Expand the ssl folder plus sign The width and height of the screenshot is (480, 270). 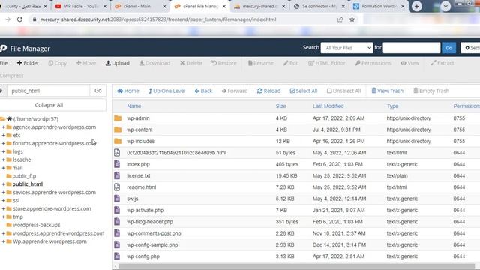click(4, 200)
